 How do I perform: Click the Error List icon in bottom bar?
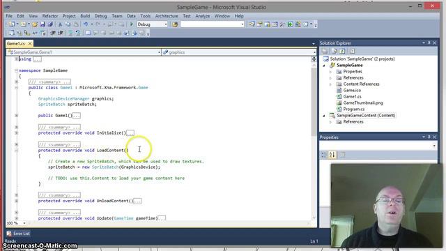9,234
